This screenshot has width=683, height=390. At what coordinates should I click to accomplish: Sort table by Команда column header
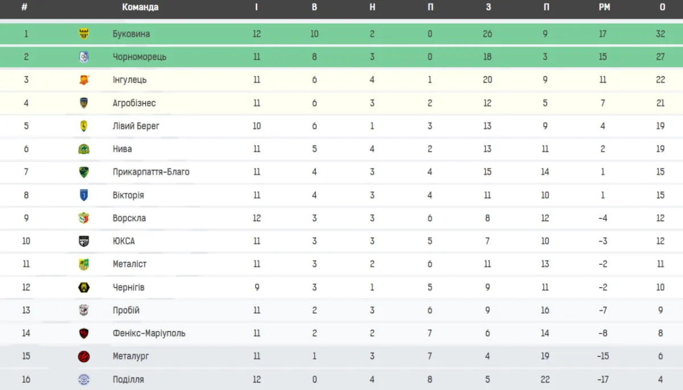pos(140,7)
